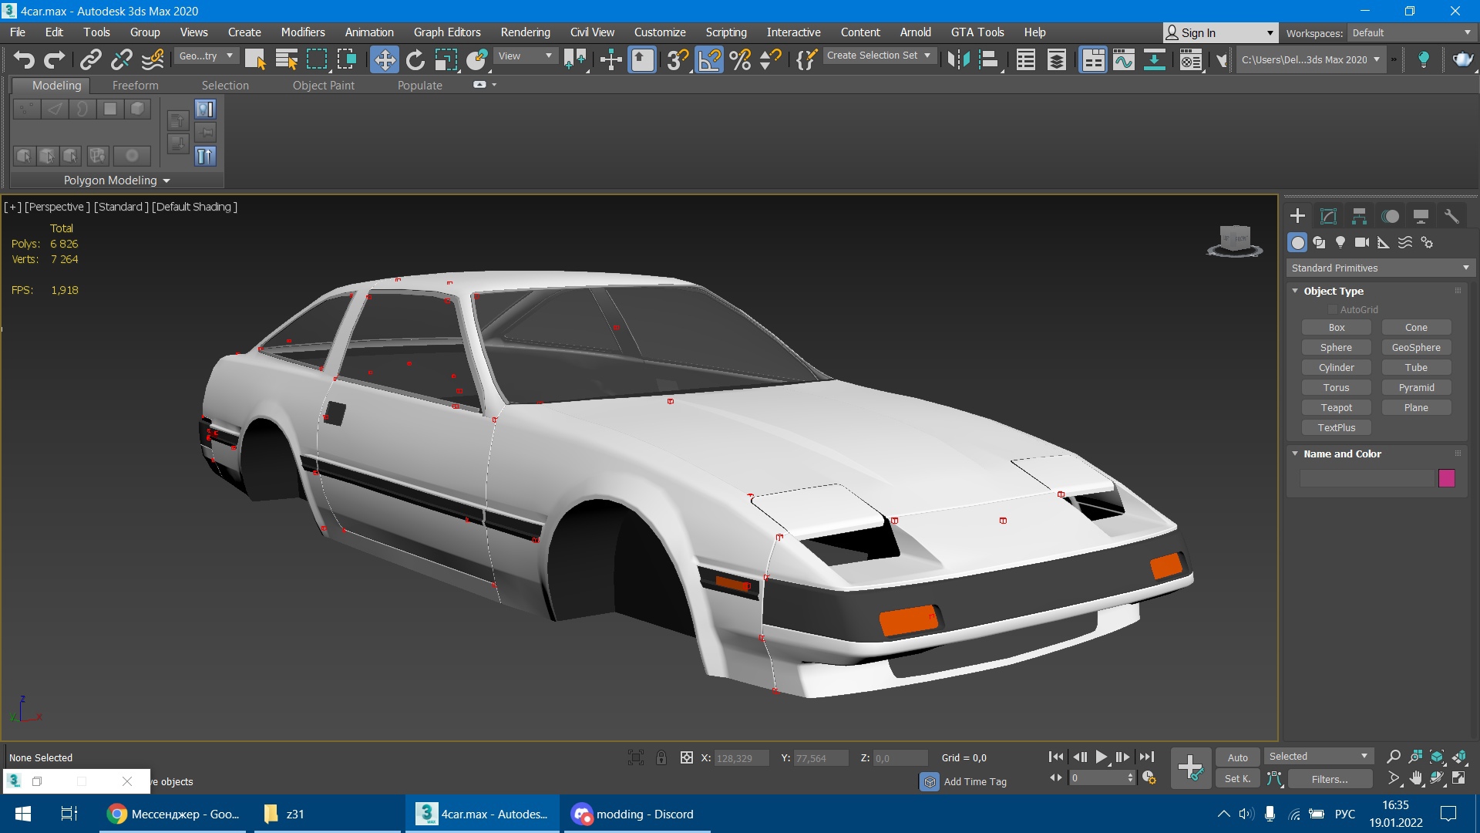Image resolution: width=1480 pixels, height=833 pixels.
Task: Toggle the selection lock icon
Action: coord(661,757)
